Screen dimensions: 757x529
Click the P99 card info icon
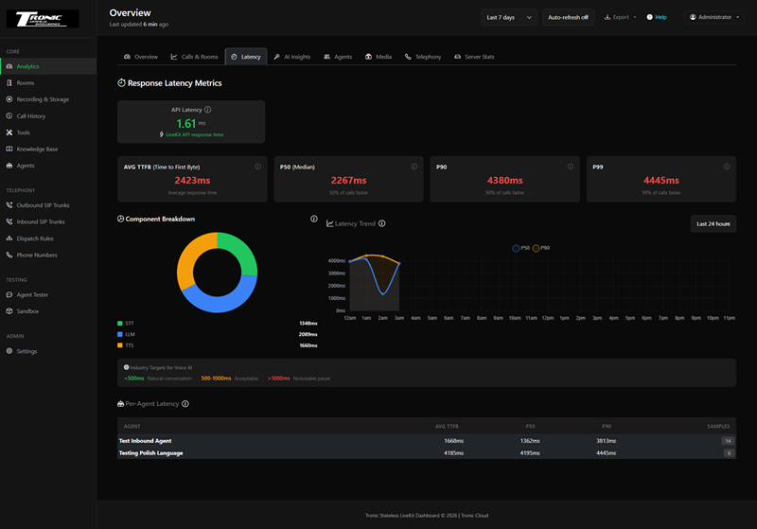(727, 167)
